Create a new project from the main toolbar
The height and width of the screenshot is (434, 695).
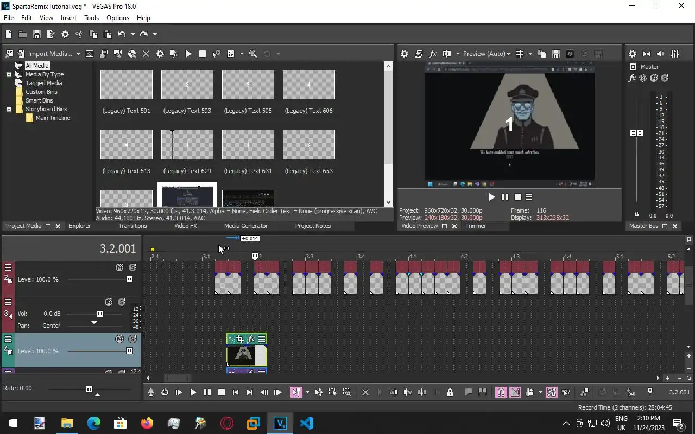(9, 34)
